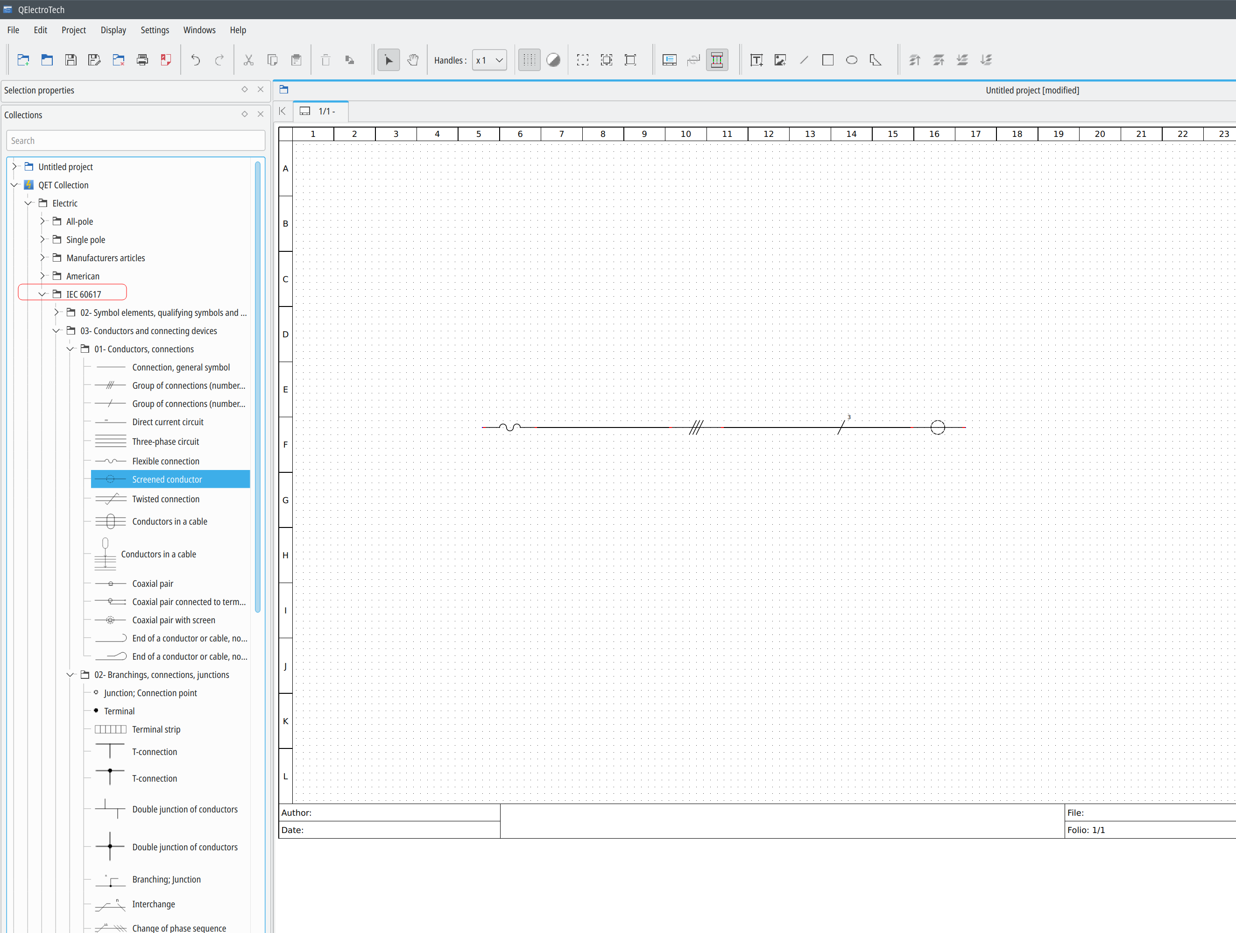Close the project via toolbar icon
Screen dimensions: 1236x933
point(119,60)
